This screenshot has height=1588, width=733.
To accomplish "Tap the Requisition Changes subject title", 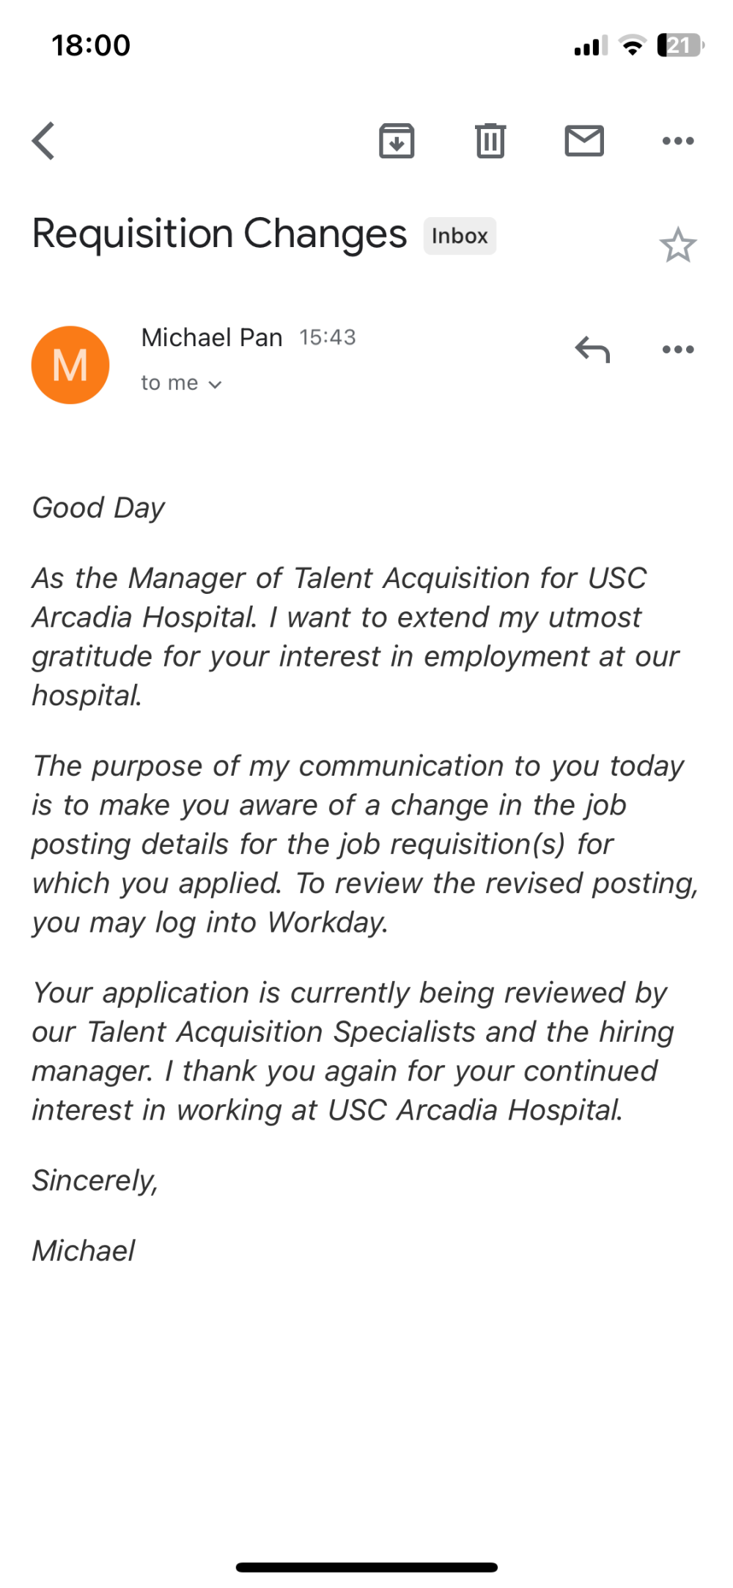I will click(219, 235).
